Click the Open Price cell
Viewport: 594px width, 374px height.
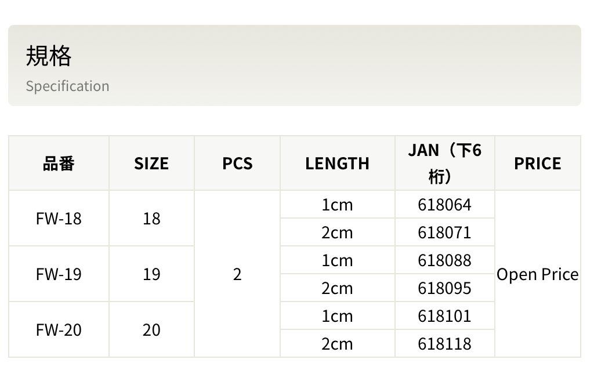(537, 274)
